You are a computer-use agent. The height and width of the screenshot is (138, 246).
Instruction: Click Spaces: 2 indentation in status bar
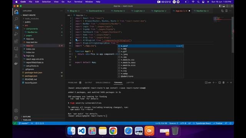[173, 123]
